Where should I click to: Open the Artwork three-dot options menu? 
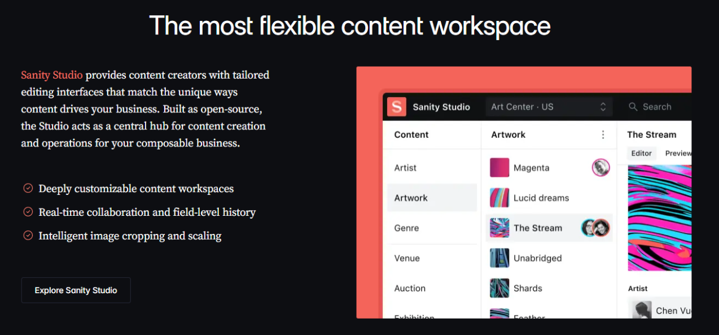[x=603, y=134]
